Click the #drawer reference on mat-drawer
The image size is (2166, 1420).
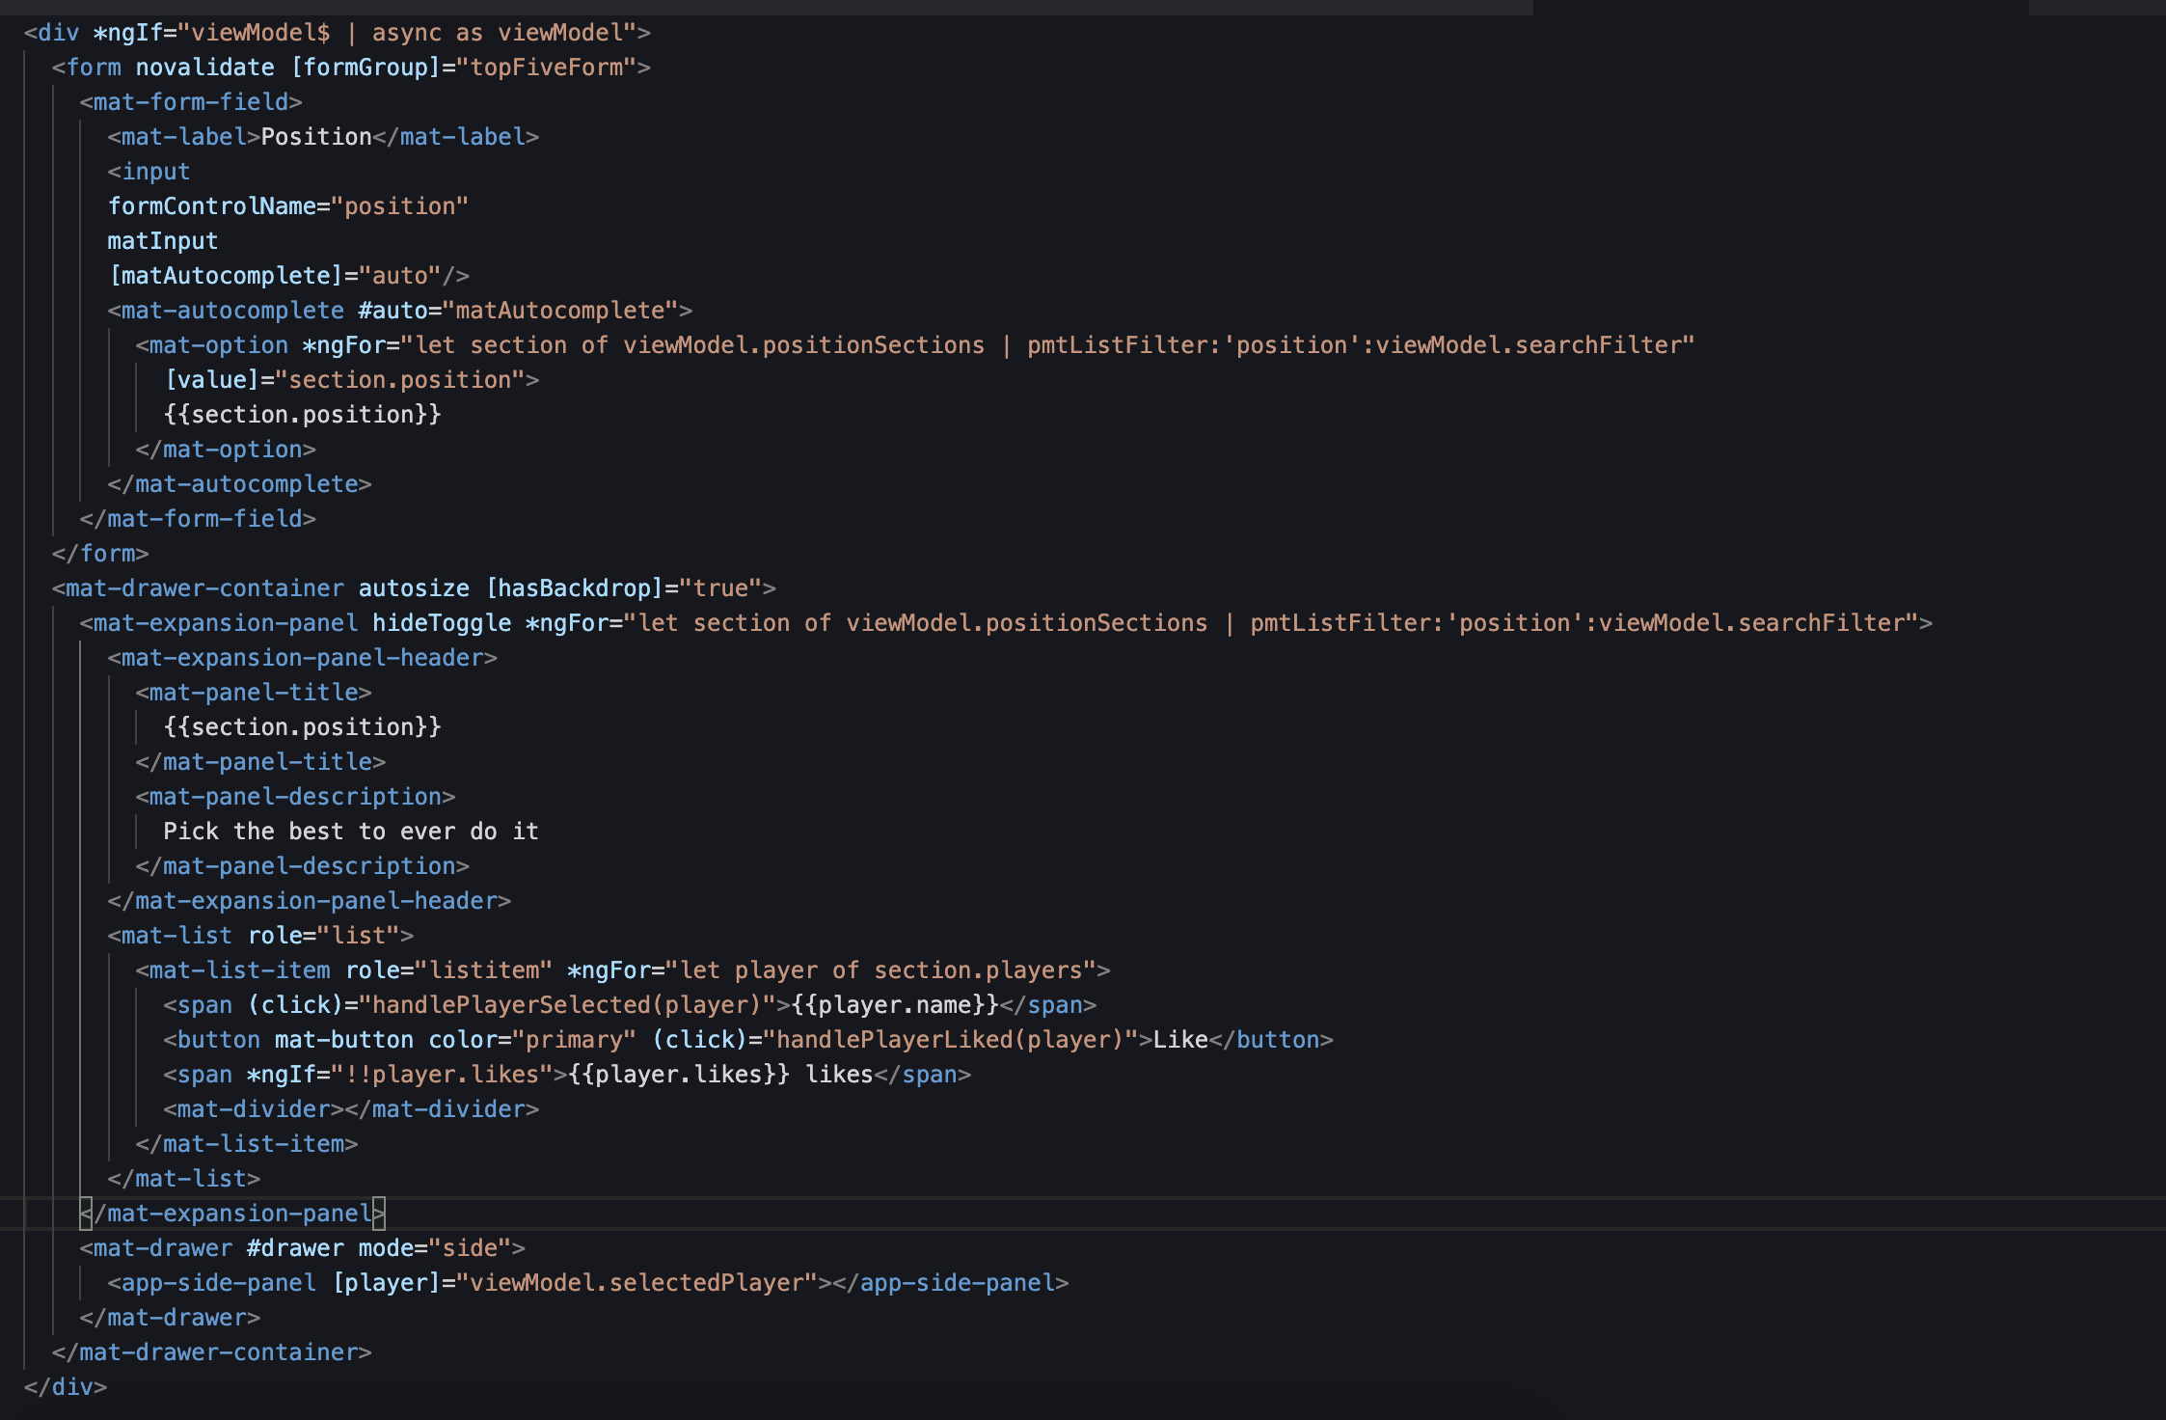click(x=295, y=1248)
